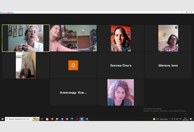Image resolution: width=194 pixels, height=132 pixels.
Task: Select Захожа Ольга participant tile
Action: click(x=120, y=65)
